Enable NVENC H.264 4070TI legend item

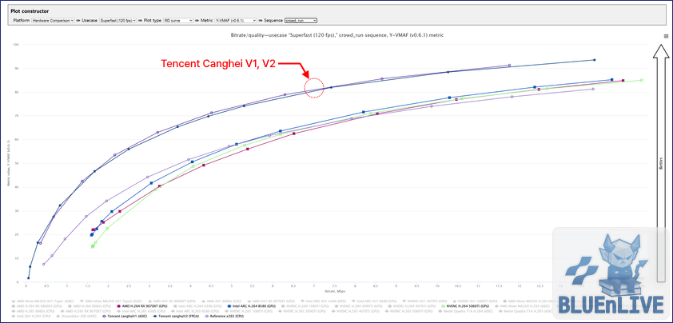(412, 306)
